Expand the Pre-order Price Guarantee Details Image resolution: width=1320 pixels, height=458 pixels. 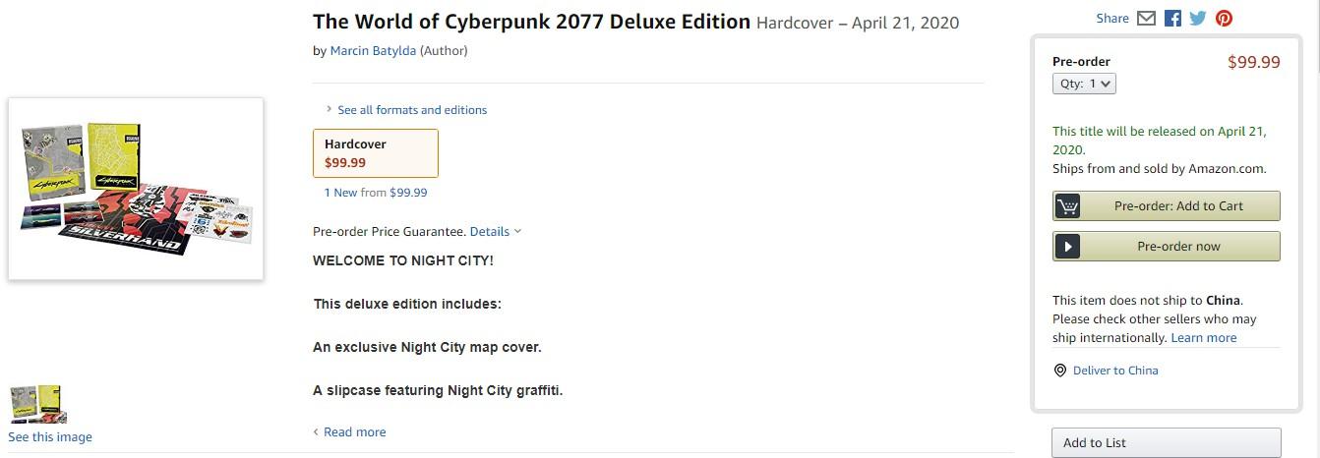coord(495,232)
